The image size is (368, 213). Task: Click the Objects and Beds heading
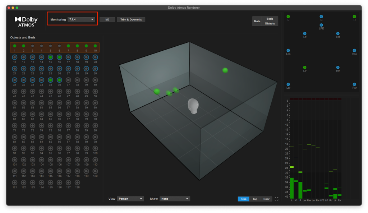23,37
